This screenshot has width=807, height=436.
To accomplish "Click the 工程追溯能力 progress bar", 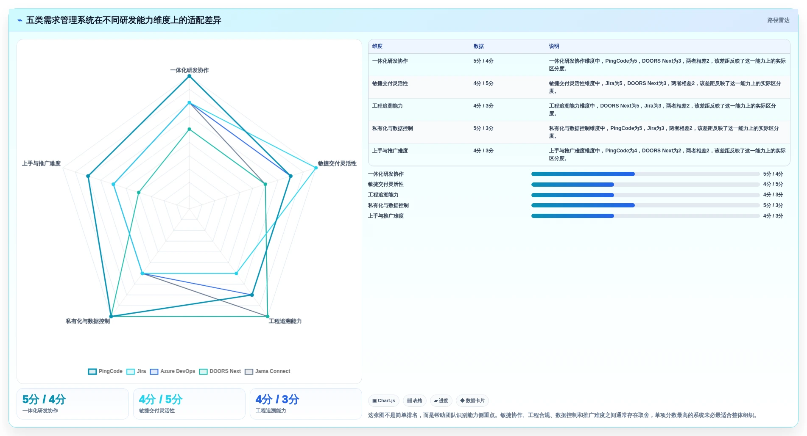I will tap(645, 195).
